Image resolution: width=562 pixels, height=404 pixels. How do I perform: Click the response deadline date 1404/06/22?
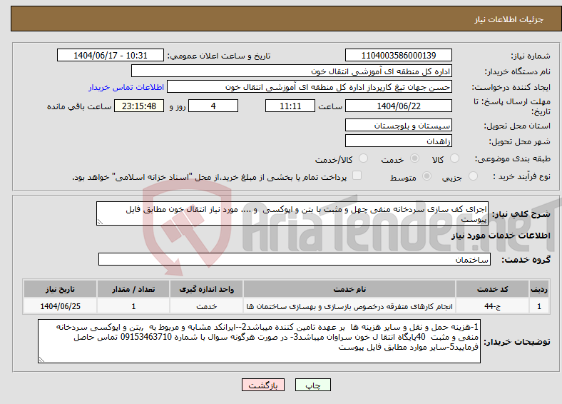click(x=399, y=106)
